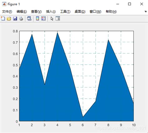Open the 编辑(E) menu
Screen dimensions: 148x133
coord(22,12)
